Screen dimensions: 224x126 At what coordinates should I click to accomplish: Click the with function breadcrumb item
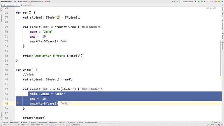(x=48, y=1)
